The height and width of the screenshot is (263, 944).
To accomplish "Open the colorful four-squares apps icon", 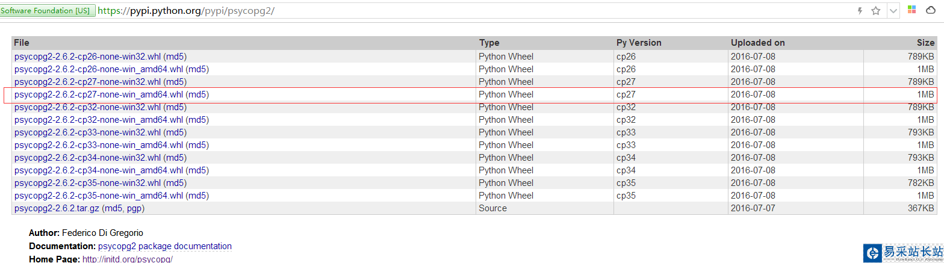I will click(x=912, y=10).
